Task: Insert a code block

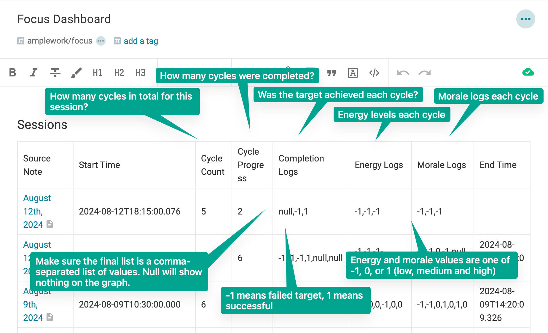Action: (374, 73)
